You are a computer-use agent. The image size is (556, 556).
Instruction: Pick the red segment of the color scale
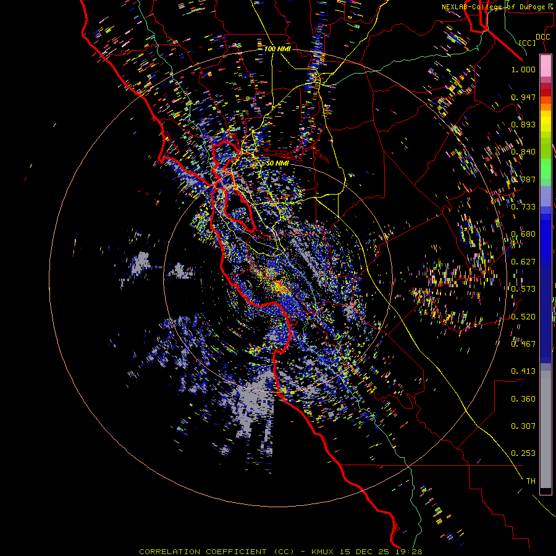(x=545, y=92)
